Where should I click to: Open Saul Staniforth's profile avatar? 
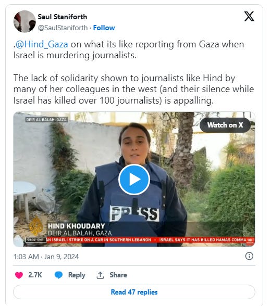(24, 21)
